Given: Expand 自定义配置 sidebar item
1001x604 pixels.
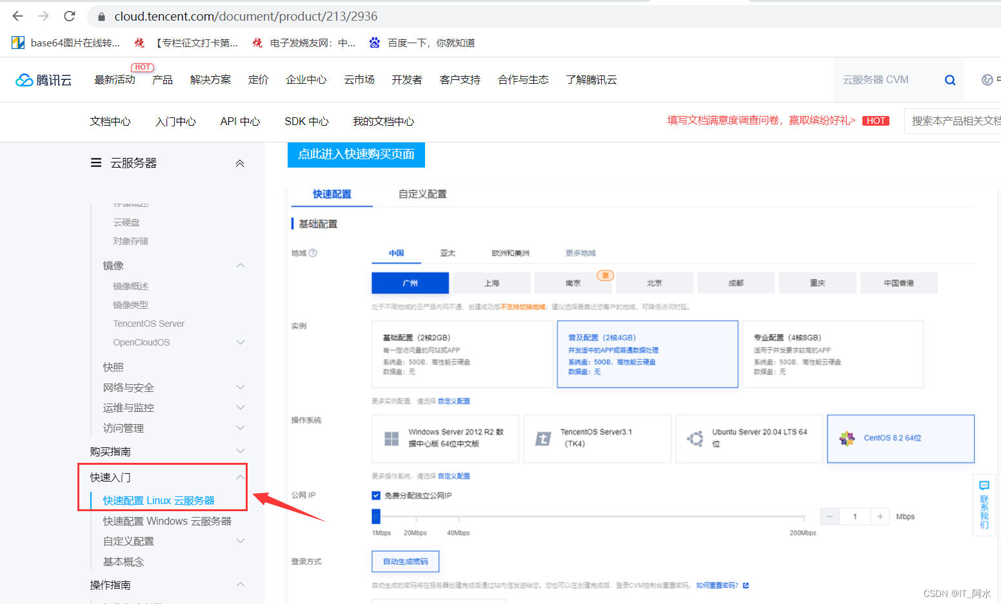Looking at the screenshot, I should [x=241, y=541].
